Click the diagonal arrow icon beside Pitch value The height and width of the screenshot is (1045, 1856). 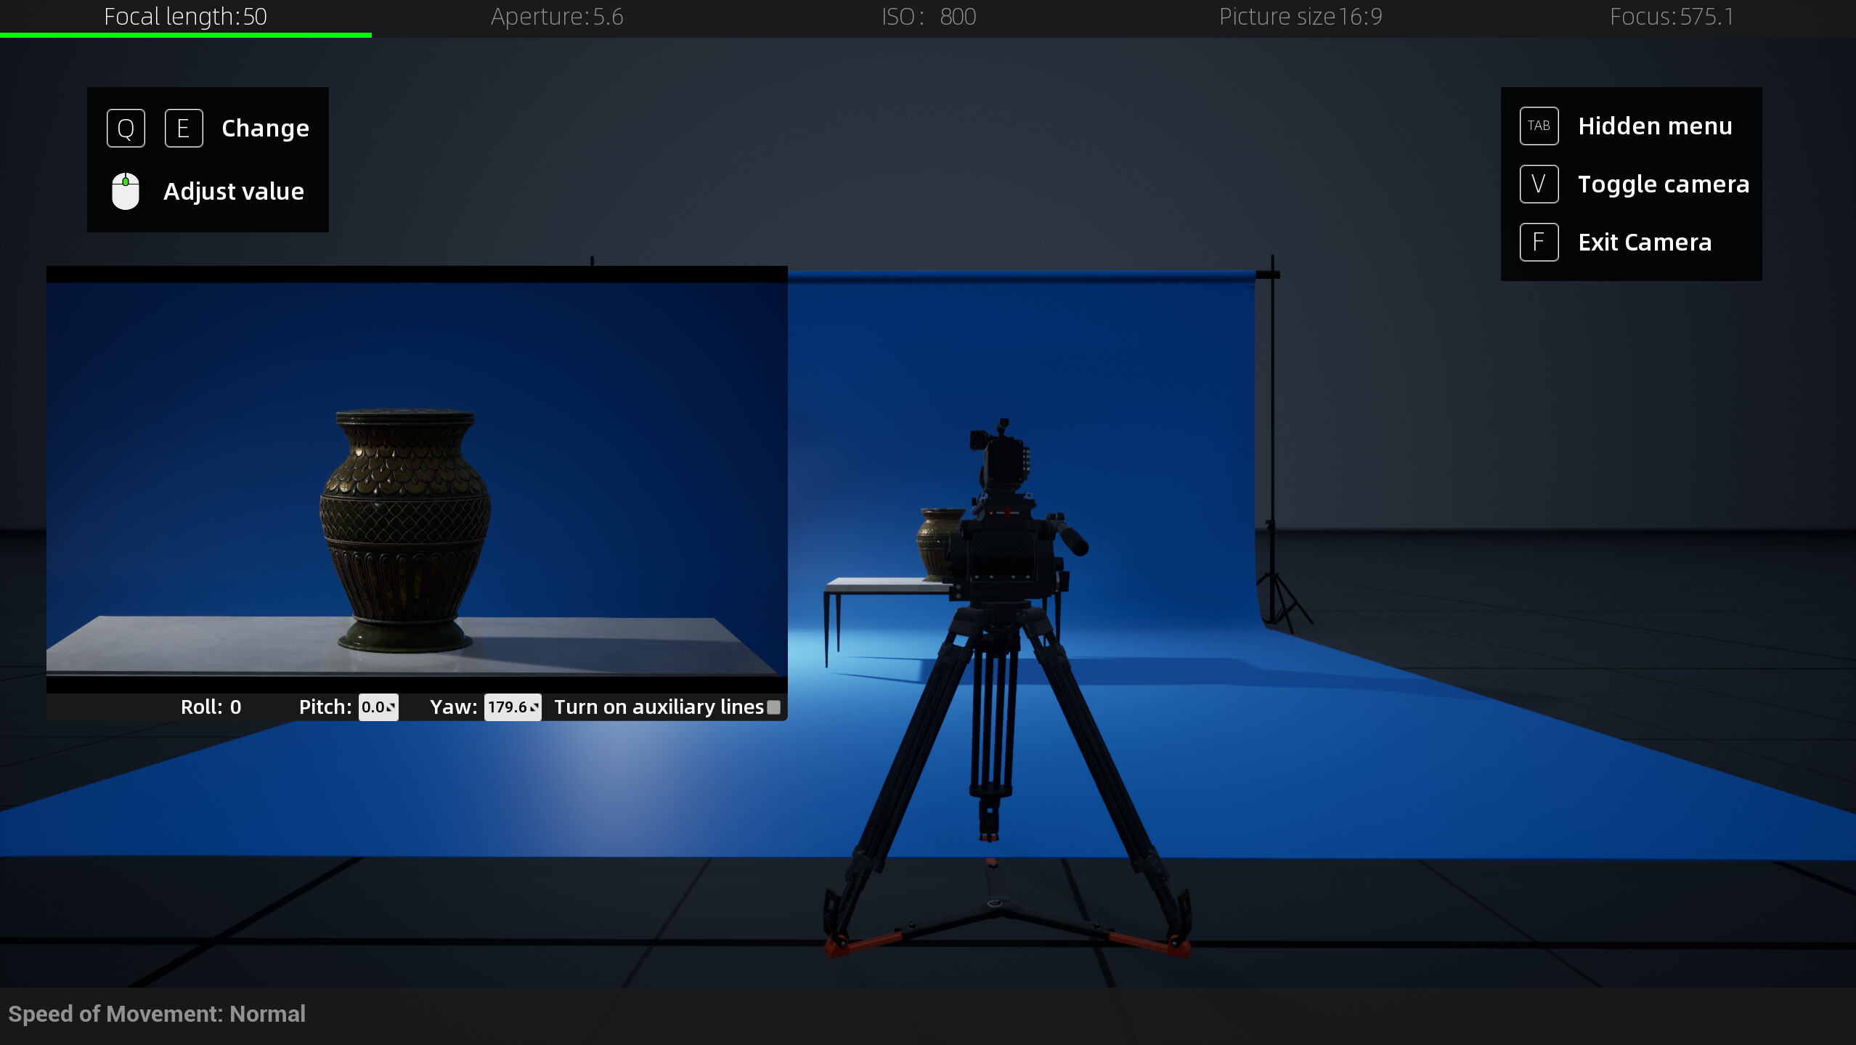(391, 707)
